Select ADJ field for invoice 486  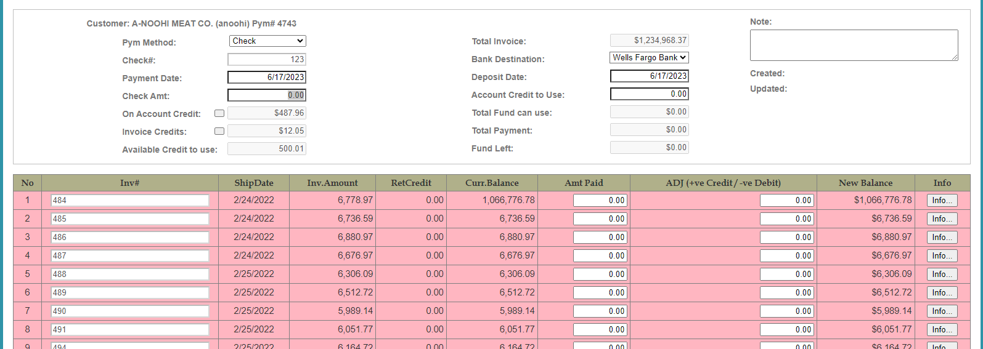pyautogui.click(x=786, y=238)
